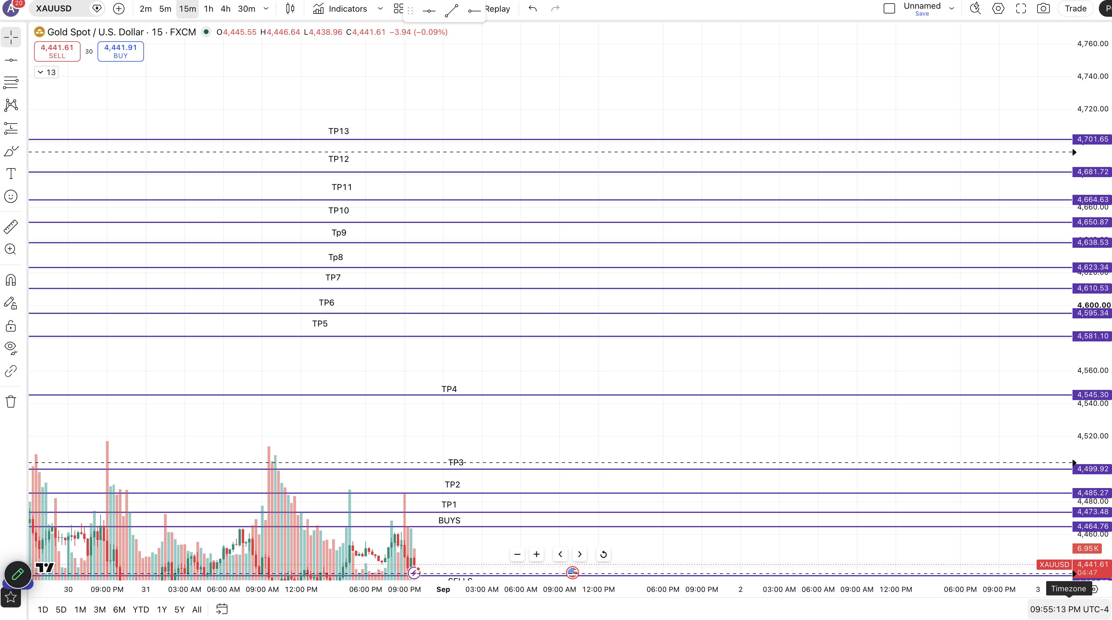1112x620 pixels.
Task: Select the zoom-in magnifier tool
Action: (x=11, y=249)
